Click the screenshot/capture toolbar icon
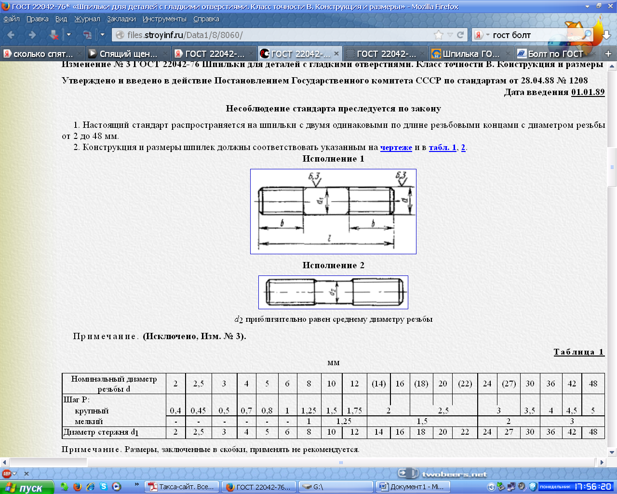Viewport: 617px width, 494px height. pos(87,35)
